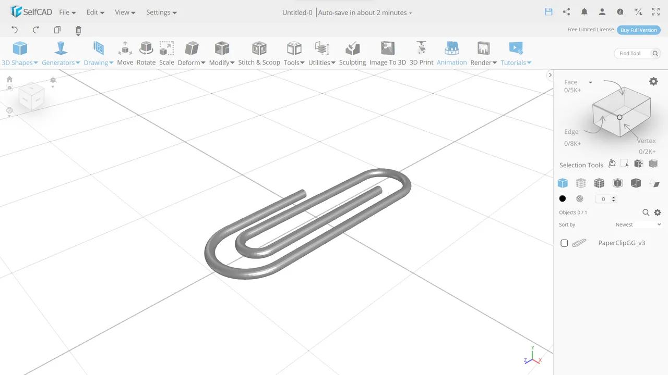Open the 3D Print tool
The width and height of the screenshot is (668, 375).
[x=421, y=54]
